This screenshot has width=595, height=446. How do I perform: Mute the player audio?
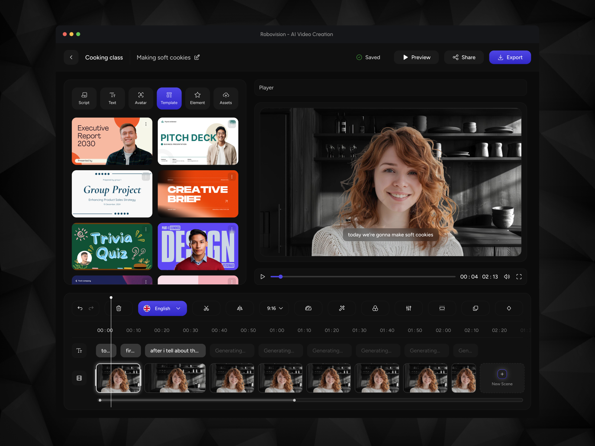[x=507, y=277]
